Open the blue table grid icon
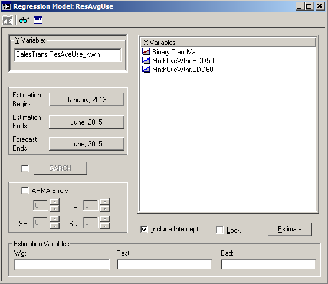Image resolution: width=328 pixels, height=284 pixels. tap(38, 20)
